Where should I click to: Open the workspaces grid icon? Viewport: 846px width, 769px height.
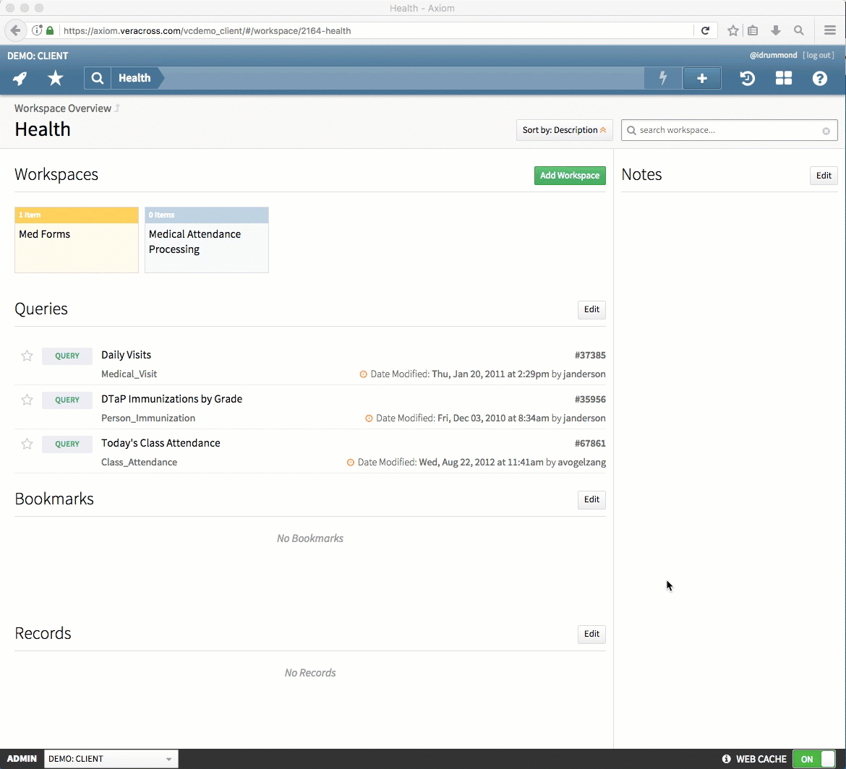[784, 78]
